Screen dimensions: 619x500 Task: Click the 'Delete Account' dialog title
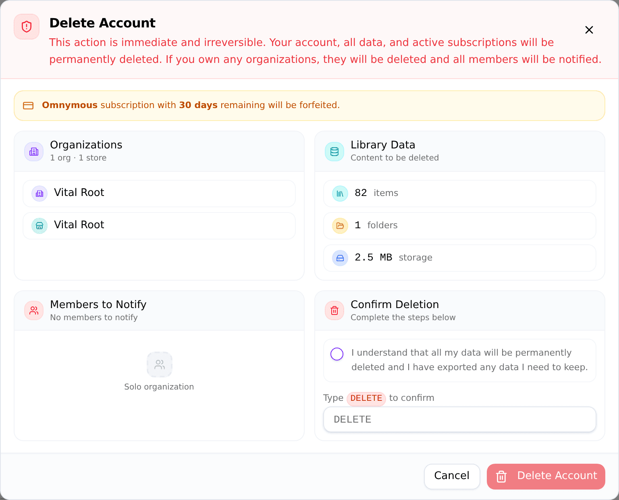tap(102, 23)
